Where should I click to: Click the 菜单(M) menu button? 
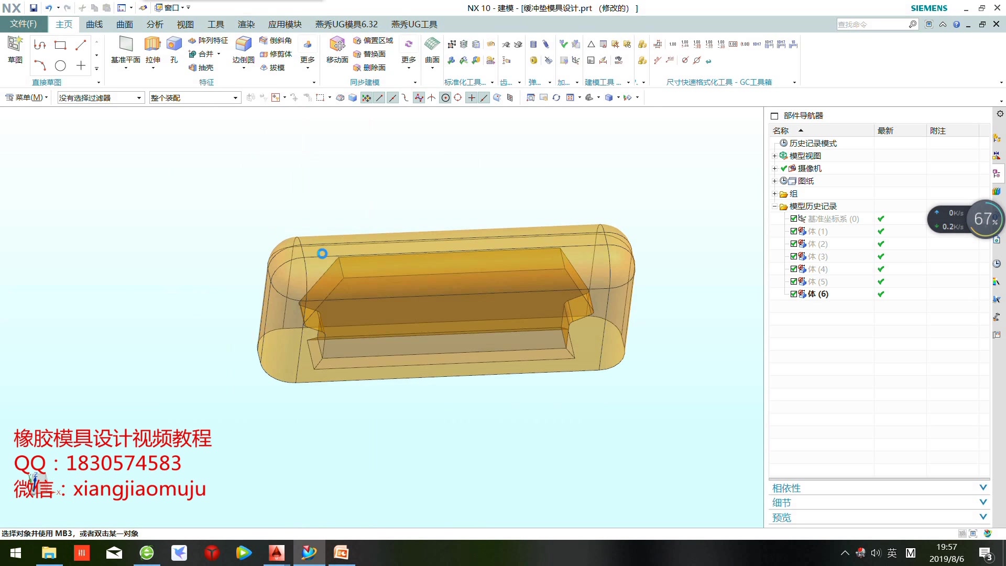[x=26, y=97]
